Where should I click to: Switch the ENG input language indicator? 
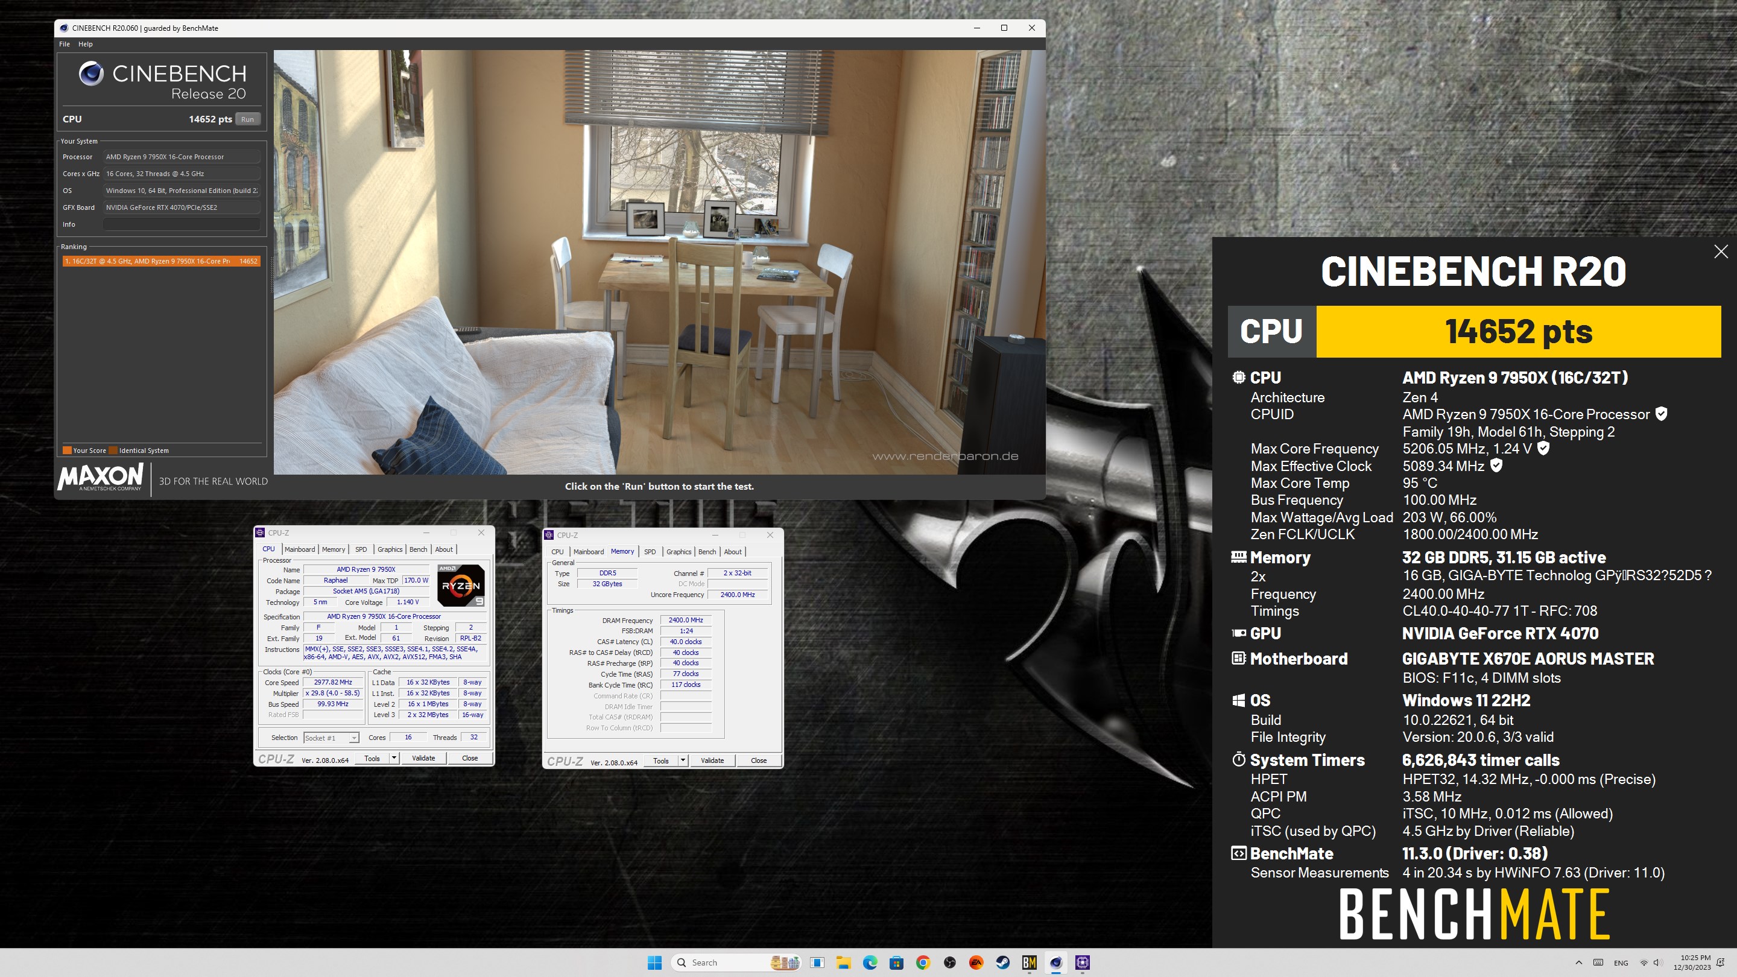pos(1621,963)
